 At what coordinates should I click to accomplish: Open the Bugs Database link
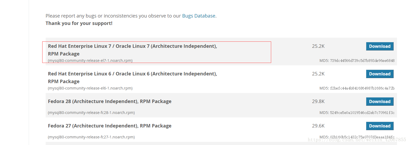click(199, 16)
